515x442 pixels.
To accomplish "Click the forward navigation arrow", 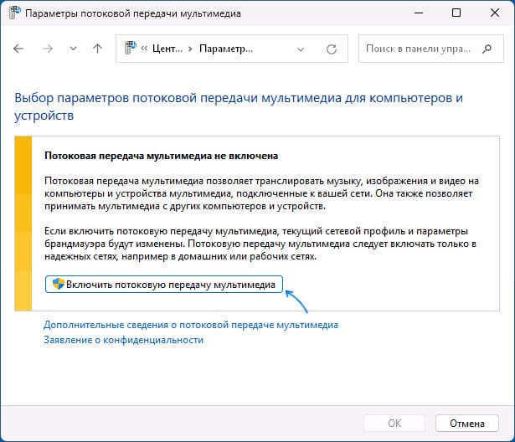I will click(48, 49).
